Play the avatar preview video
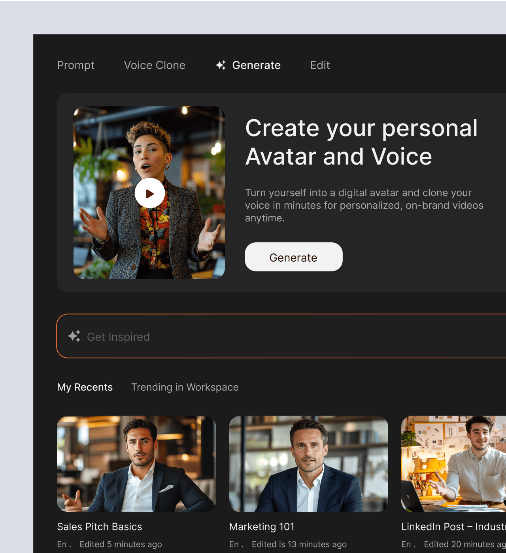Image resolution: width=506 pixels, height=553 pixels. (x=149, y=193)
